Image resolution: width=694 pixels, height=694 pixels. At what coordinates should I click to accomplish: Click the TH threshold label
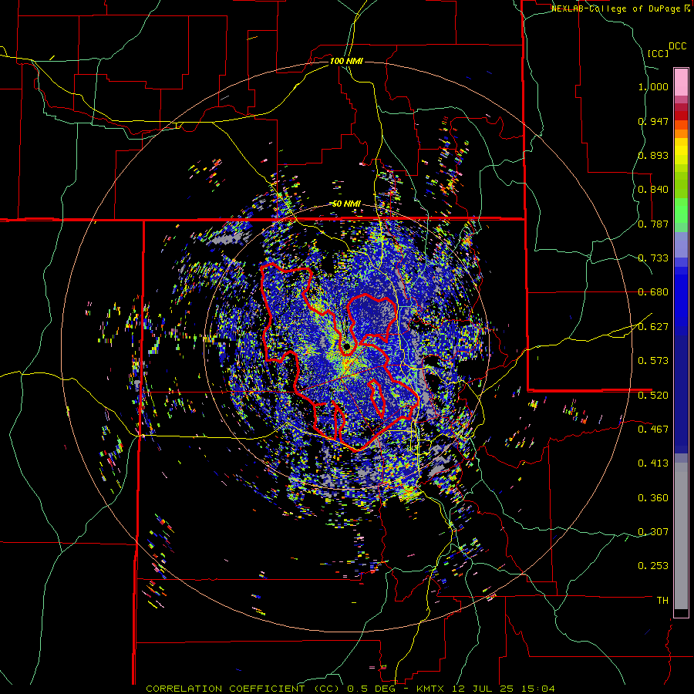click(x=662, y=600)
